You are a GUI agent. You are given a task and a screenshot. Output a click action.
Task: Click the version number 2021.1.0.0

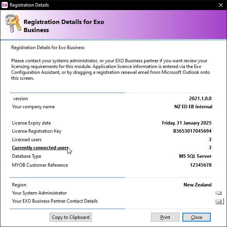coord(200,99)
